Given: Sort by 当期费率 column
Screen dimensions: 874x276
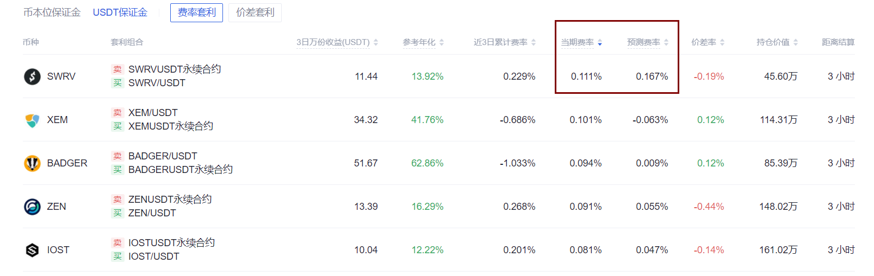Looking at the screenshot, I should [581, 42].
